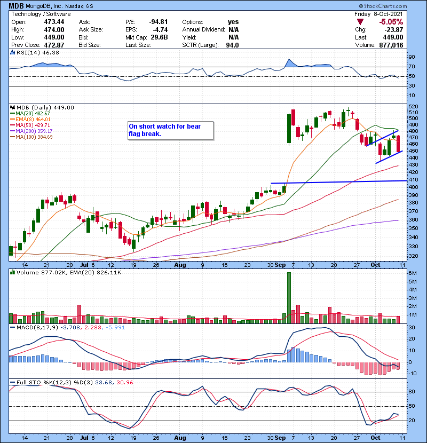Image resolution: width=427 pixels, height=443 pixels.
Task: Click the date Friday 8-Oct-2021
Action: [x=378, y=14]
